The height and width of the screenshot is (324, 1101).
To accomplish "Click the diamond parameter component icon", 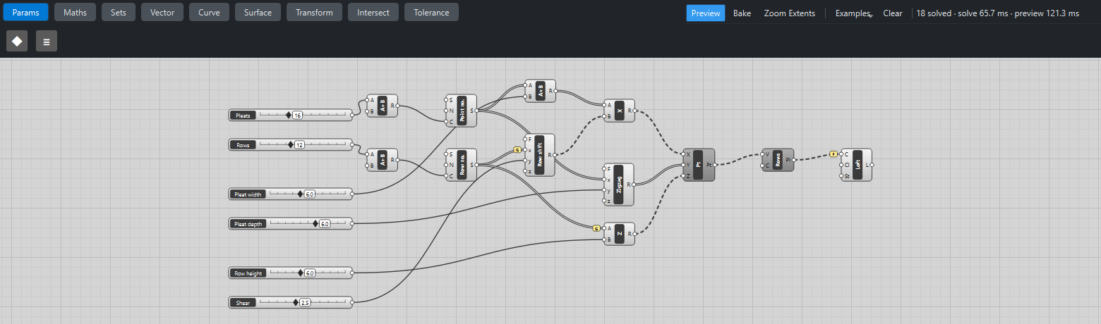I will (x=17, y=42).
